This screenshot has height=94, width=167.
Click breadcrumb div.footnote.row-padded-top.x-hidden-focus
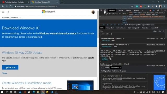point(139,25)
